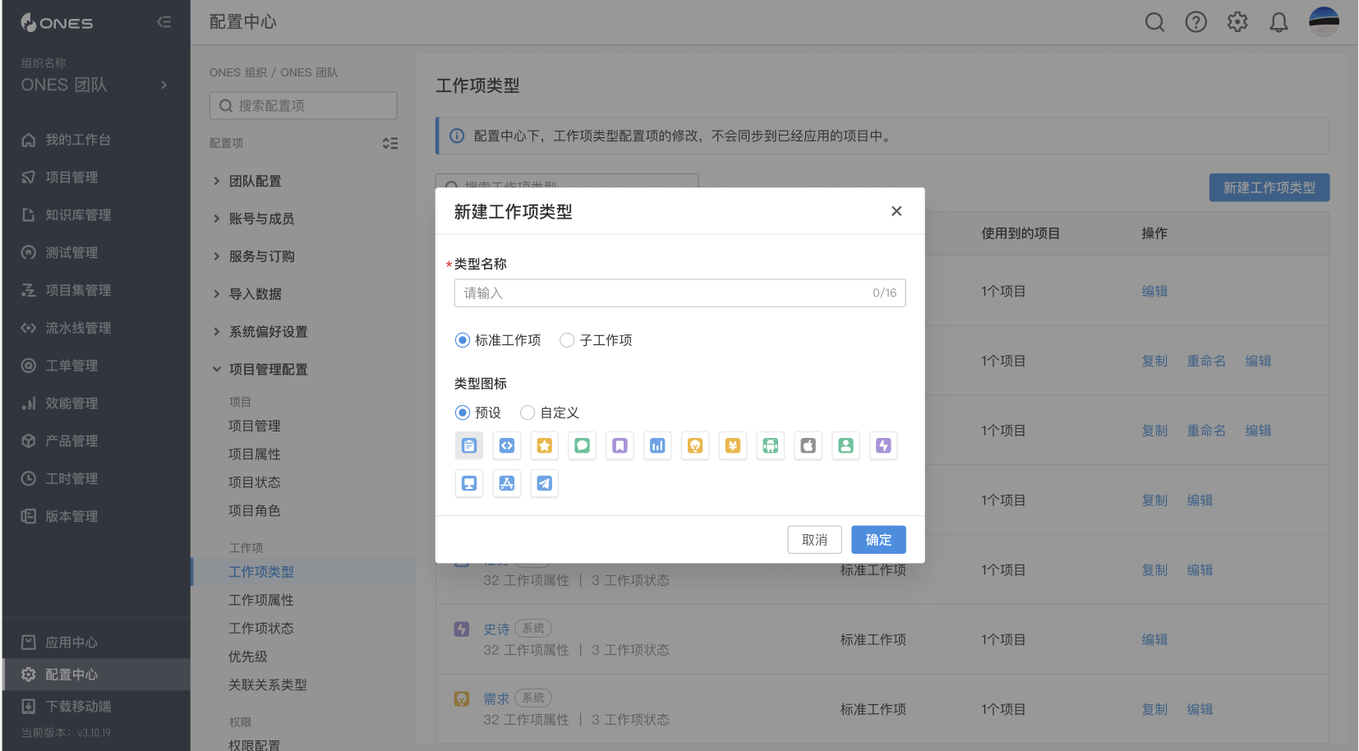Choose the paper plane preset icon
This screenshot has width=1359, height=751.
(545, 483)
